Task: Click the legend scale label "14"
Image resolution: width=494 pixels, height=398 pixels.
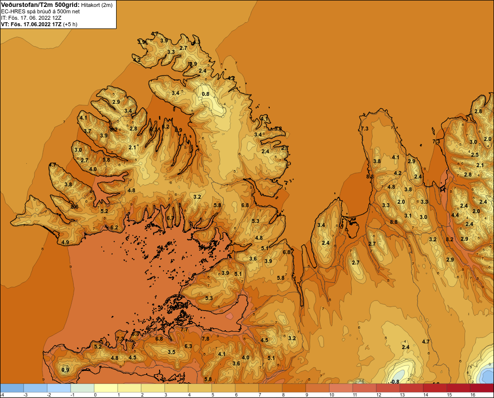Action: click(x=426, y=395)
